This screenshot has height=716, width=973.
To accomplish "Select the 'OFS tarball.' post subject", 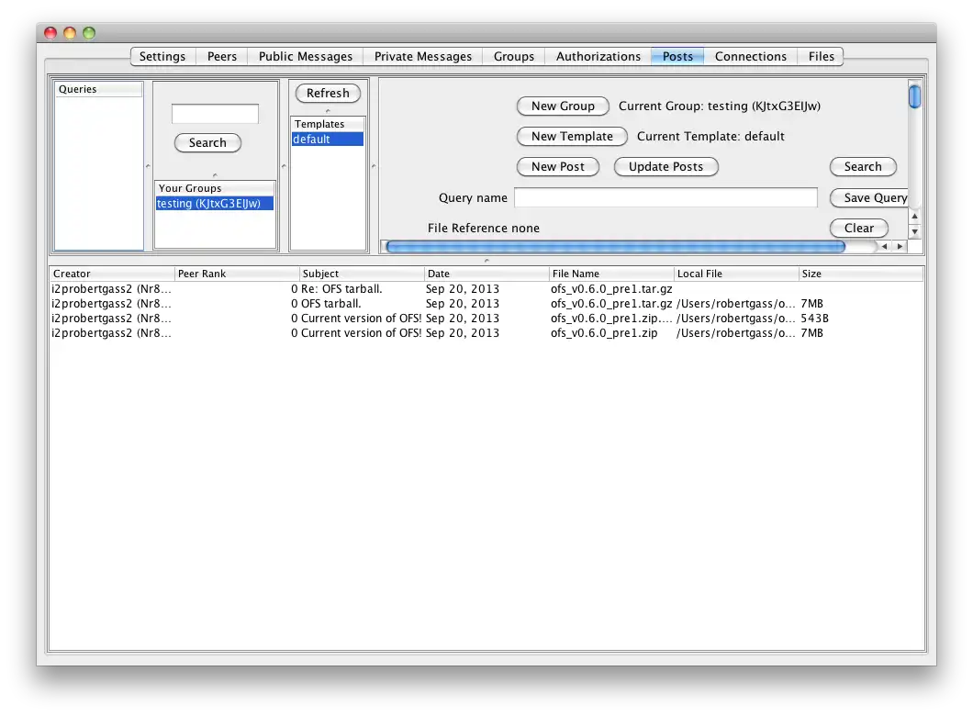I will click(x=330, y=304).
